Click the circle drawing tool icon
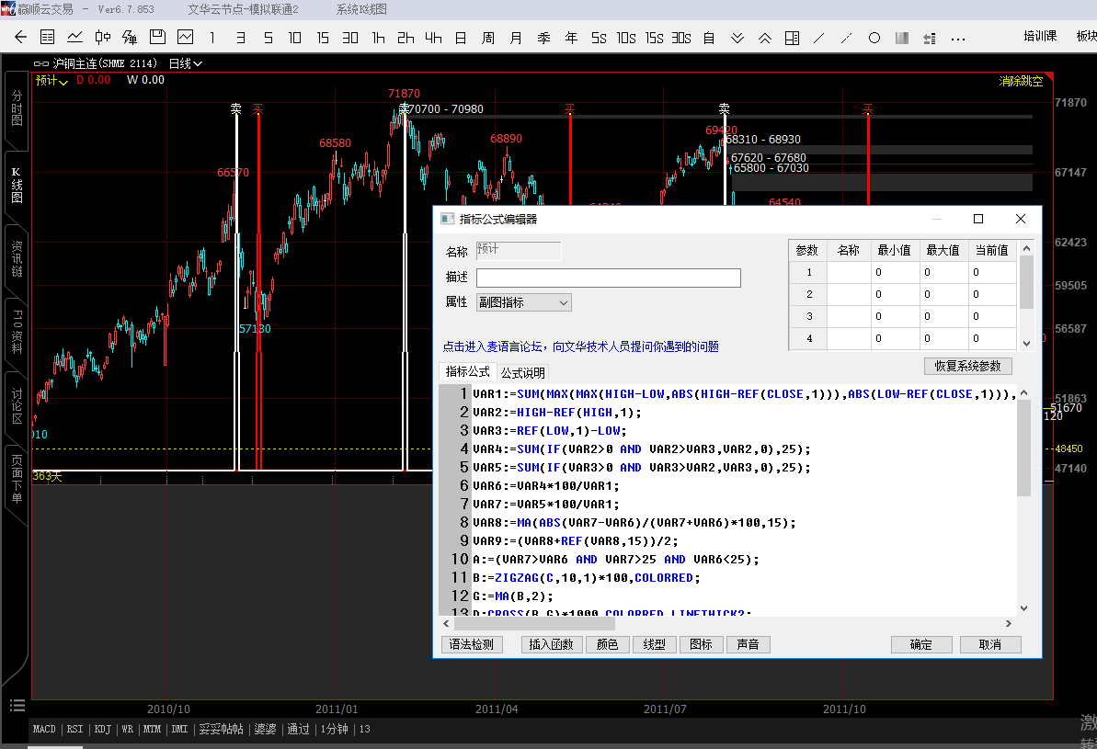This screenshot has width=1097, height=749. tap(874, 38)
